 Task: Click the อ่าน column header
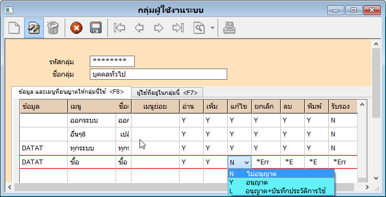(x=191, y=107)
